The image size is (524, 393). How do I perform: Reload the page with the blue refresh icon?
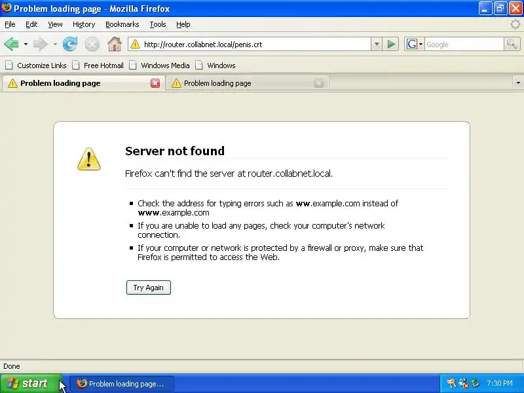(70, 44)
